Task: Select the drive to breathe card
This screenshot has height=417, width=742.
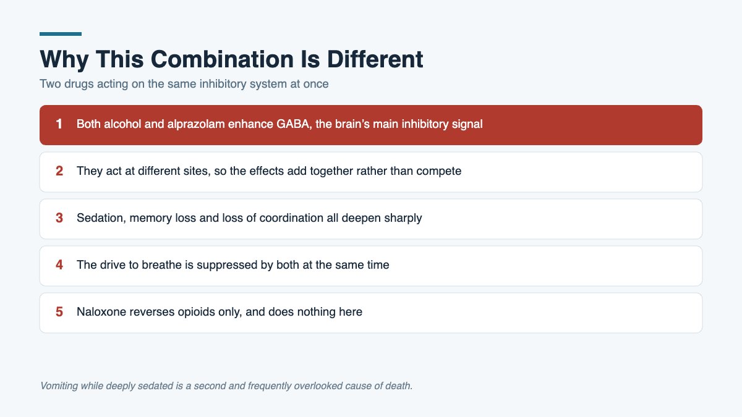Action: [371, 266]
